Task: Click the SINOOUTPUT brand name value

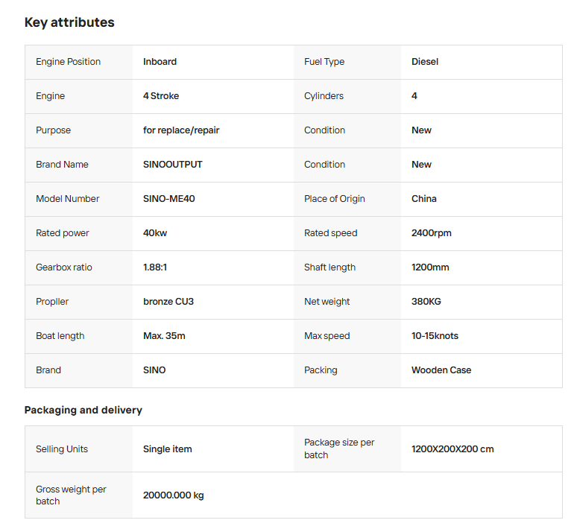Action: 172,165
